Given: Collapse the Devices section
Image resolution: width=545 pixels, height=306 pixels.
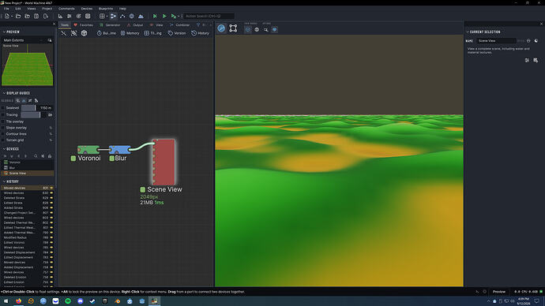Looking at the screenshot, I should click(4, 149).
